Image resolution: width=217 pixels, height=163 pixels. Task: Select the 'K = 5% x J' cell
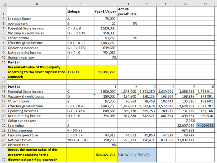pyautogui.click(x=81, y=131)
